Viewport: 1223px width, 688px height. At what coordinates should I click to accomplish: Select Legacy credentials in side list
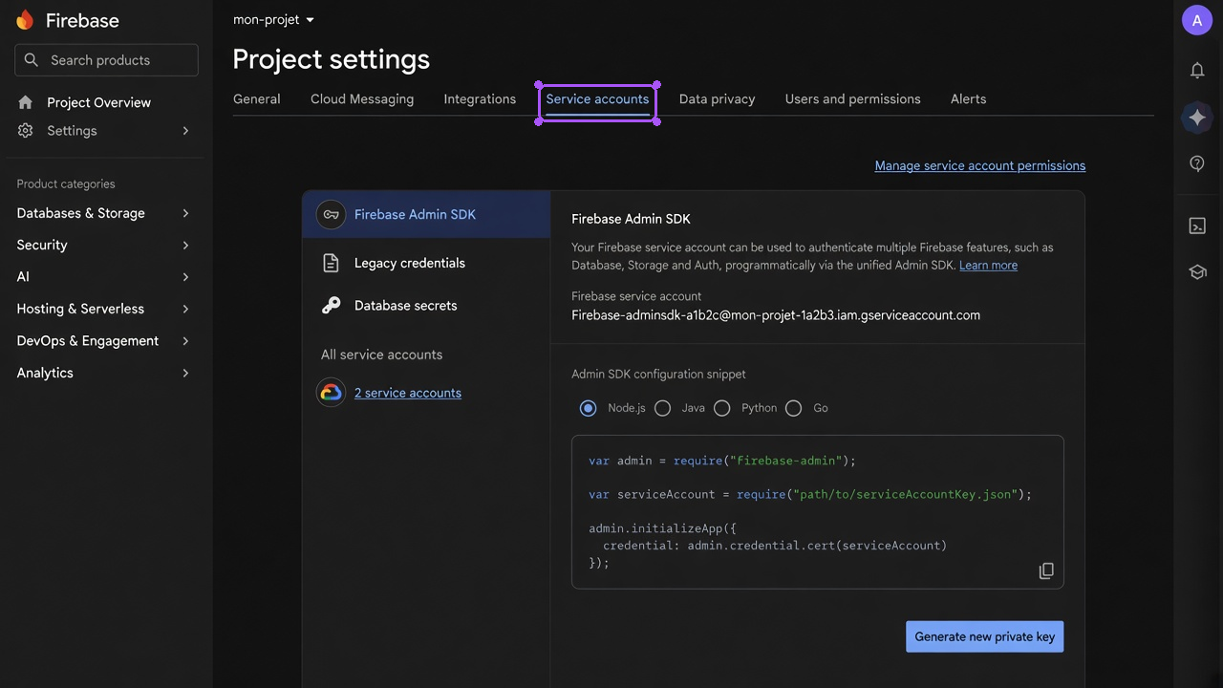click(426, 263)
